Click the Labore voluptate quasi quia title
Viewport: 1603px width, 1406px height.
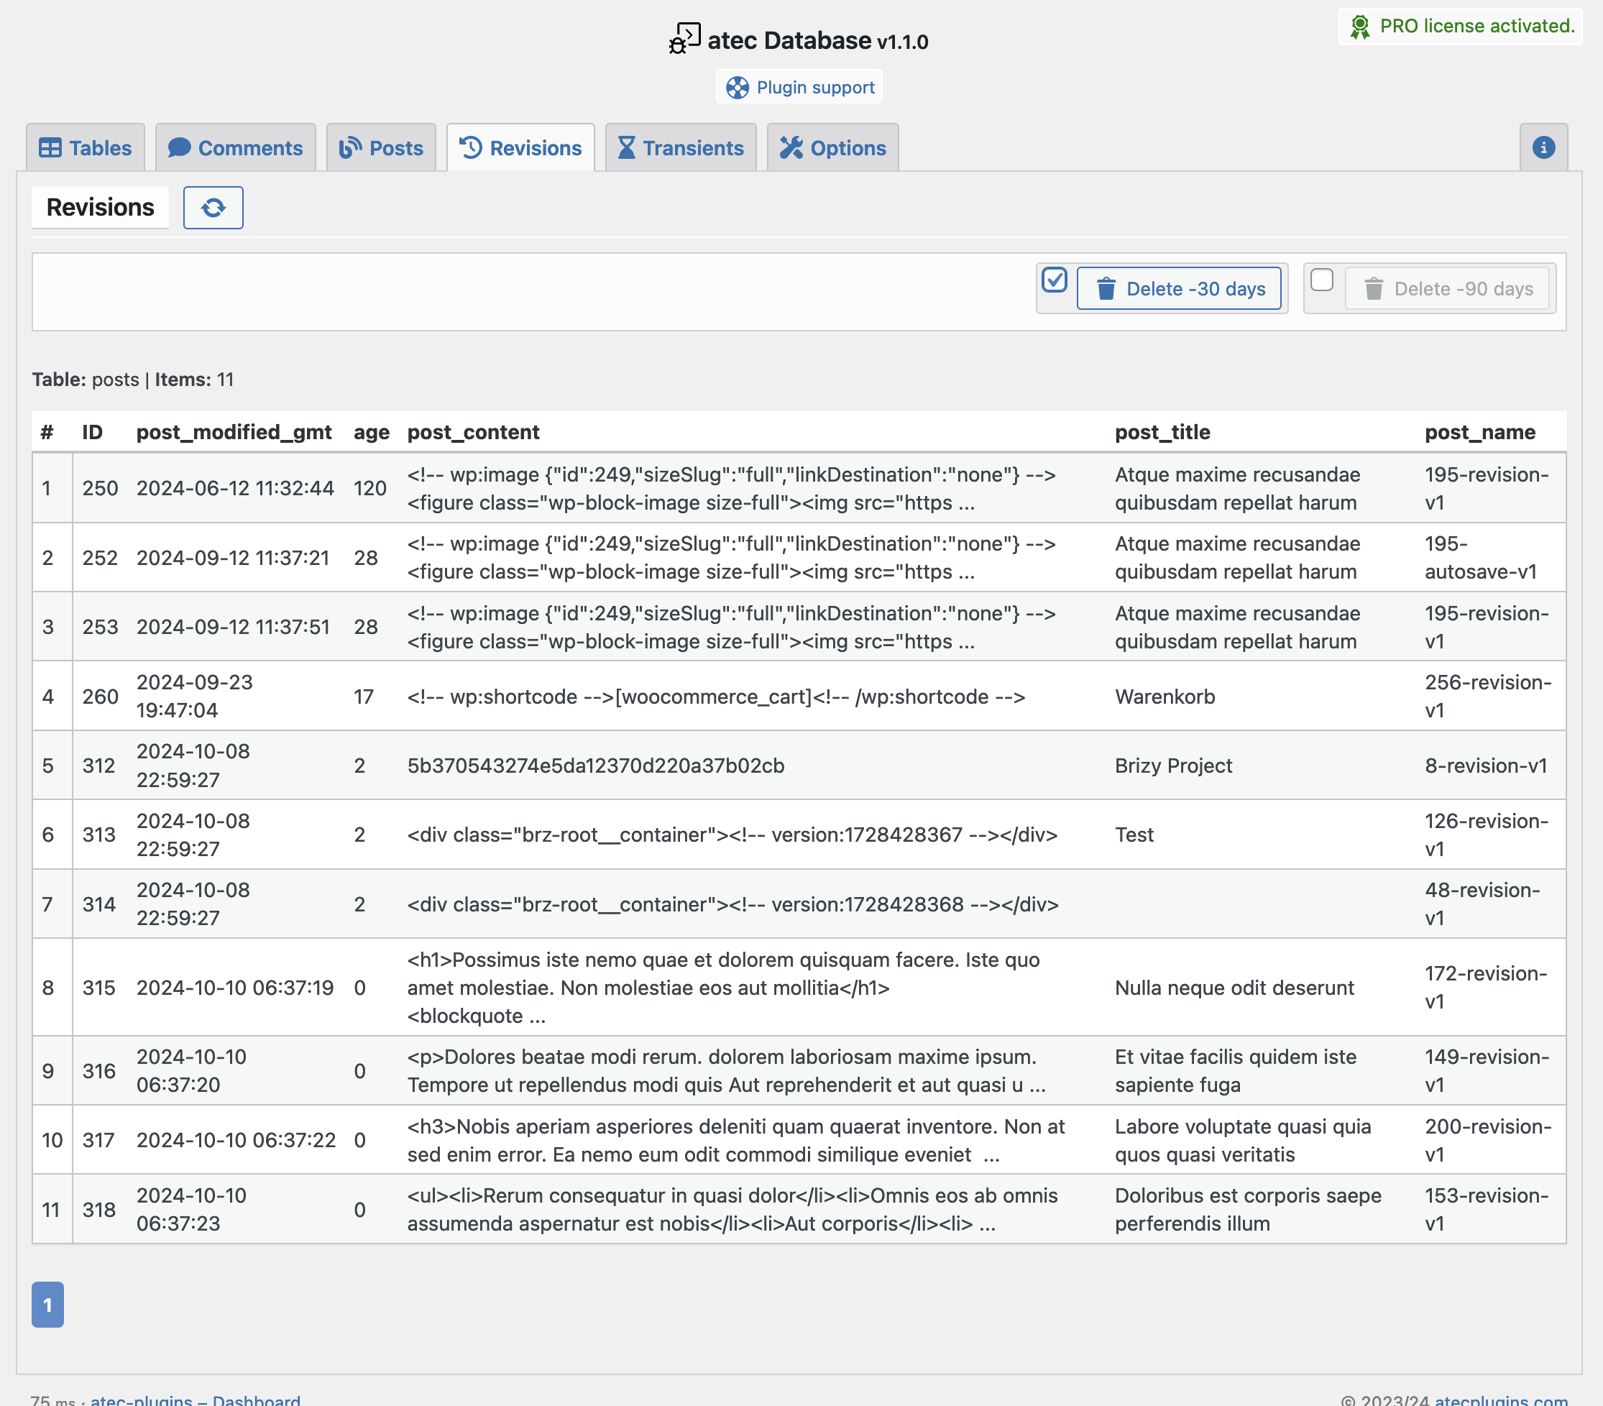point(1243,1140)
